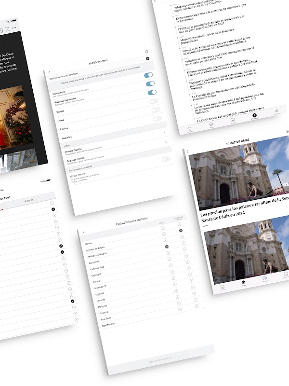The image size is (289, 386).
Task: Tap Mi Voz icon in Voz de Cádiz screen
Action: [244, 283]
